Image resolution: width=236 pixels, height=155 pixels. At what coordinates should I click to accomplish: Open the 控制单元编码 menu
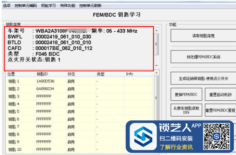pos(26,6)
